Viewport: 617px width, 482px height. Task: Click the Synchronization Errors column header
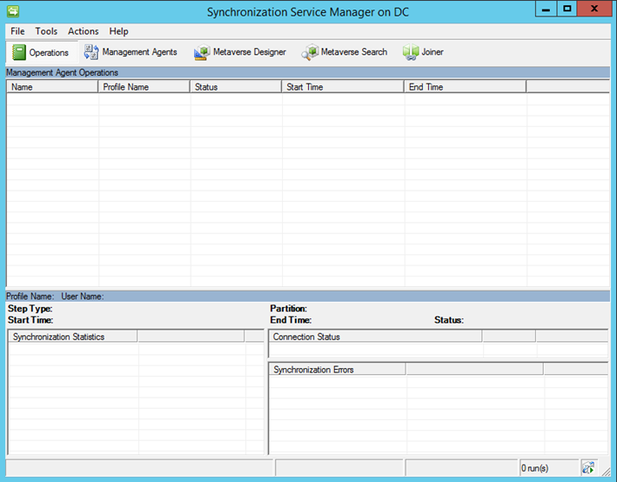coord(338,370)
